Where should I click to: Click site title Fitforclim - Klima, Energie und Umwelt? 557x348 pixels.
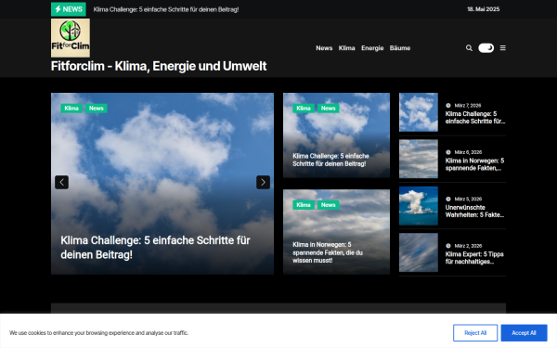click(159, 66)
